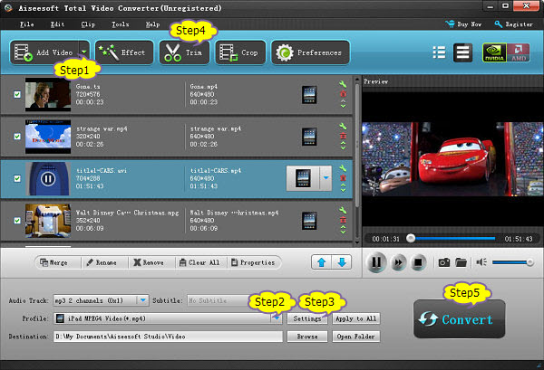Uncheck the title1-CARS.avi checkbox

17,178
